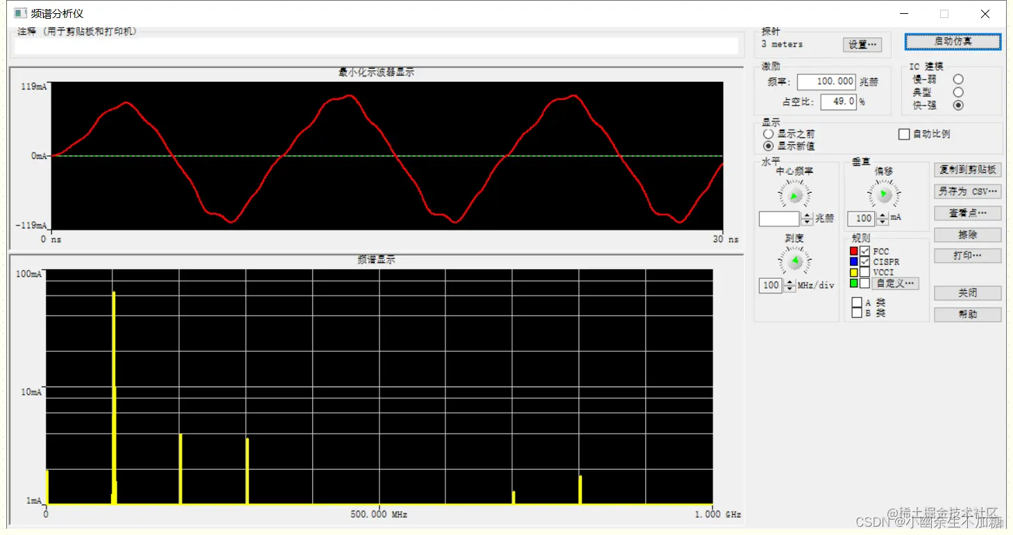Open probe 设置 dialog

[x=862, y=44]
